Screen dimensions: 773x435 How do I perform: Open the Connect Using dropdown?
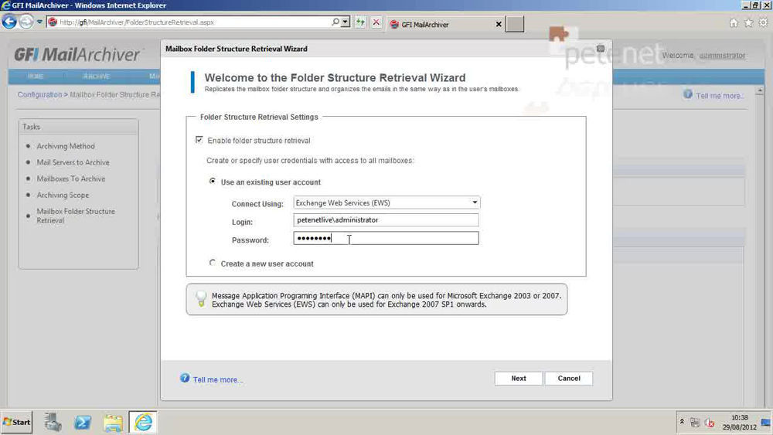[386, 202]
